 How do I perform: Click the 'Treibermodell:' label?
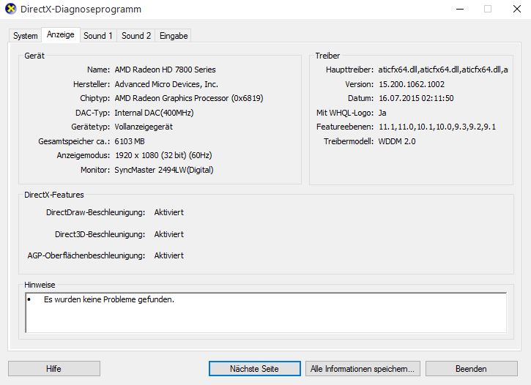(x=349, y=141)
